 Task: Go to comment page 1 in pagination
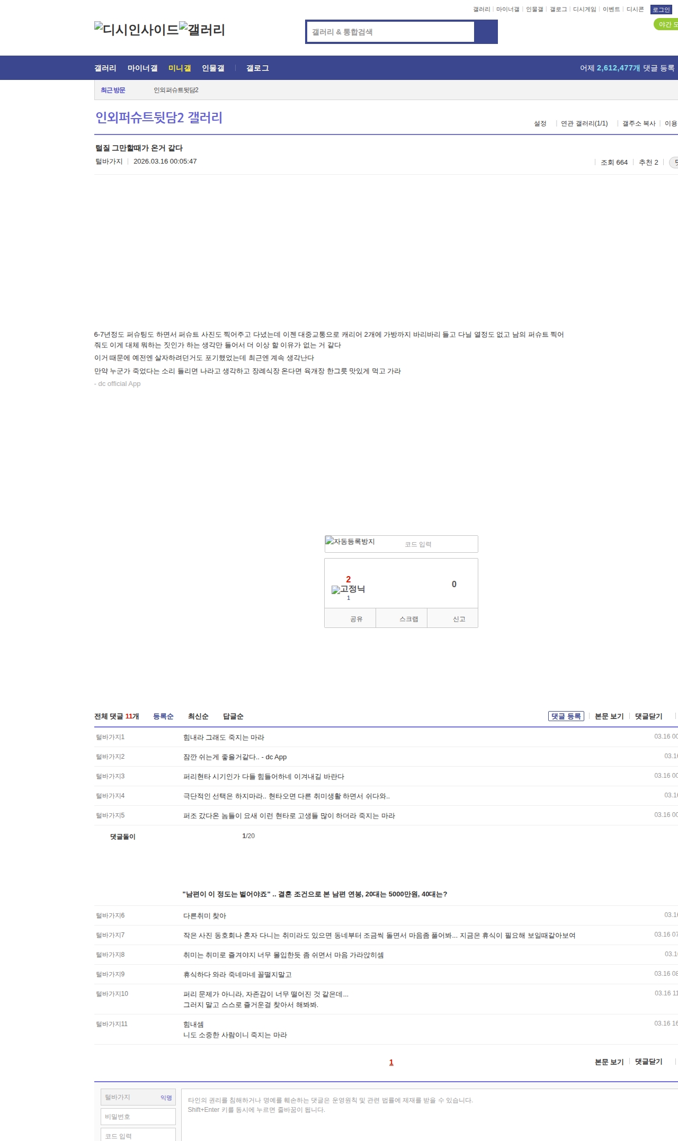tap(391, 1062)
